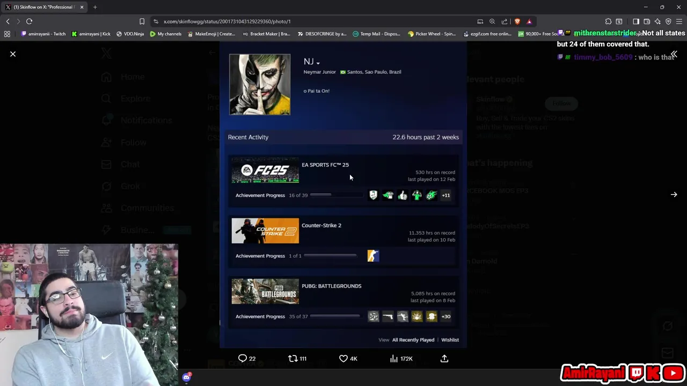
Task: Open a new tab with plus button
Action: tap(95, 7)
